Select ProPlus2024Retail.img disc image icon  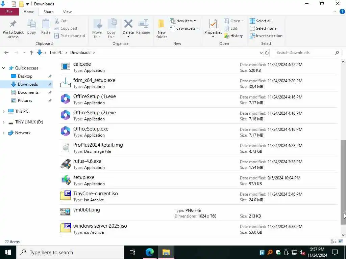click(x=65, y=148)
